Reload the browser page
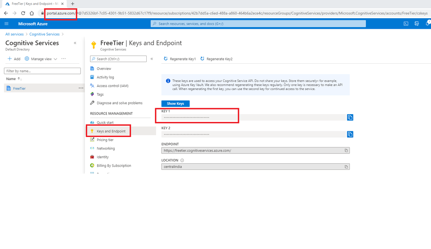Viewport: 431px width, 249px height. (x=23, y=13)
